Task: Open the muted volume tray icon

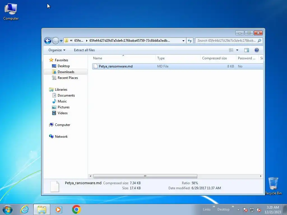Action: (x=259, y=210)
